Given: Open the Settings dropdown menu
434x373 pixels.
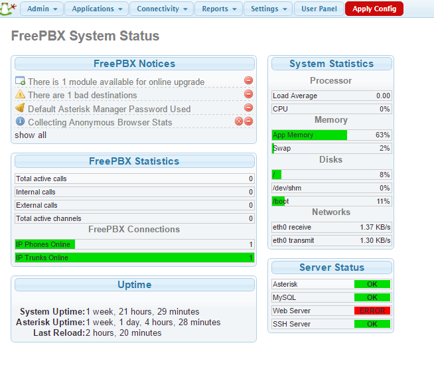Looking at the screenshot, I should pos(268,9).
